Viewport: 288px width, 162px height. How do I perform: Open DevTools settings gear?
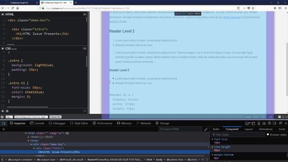[269, 123]
